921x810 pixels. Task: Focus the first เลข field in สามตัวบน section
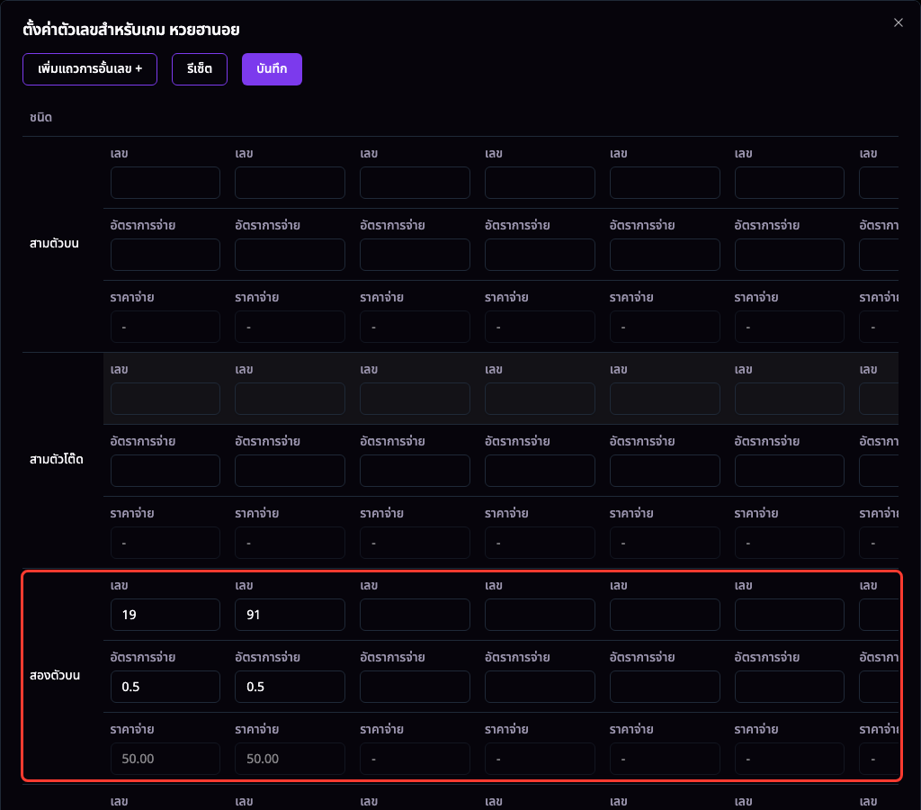coord(165,183)
